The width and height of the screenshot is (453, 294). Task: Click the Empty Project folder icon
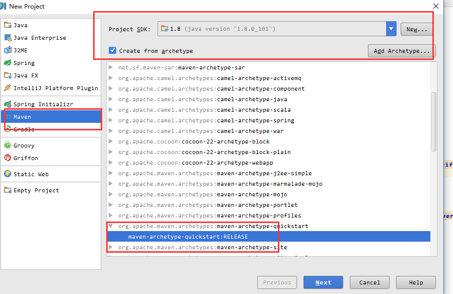coord(8,190)
